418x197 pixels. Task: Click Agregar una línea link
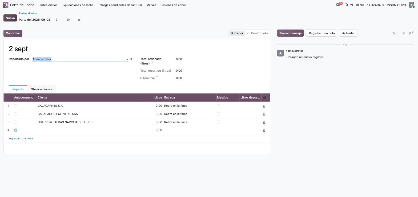tap(21, 139)
